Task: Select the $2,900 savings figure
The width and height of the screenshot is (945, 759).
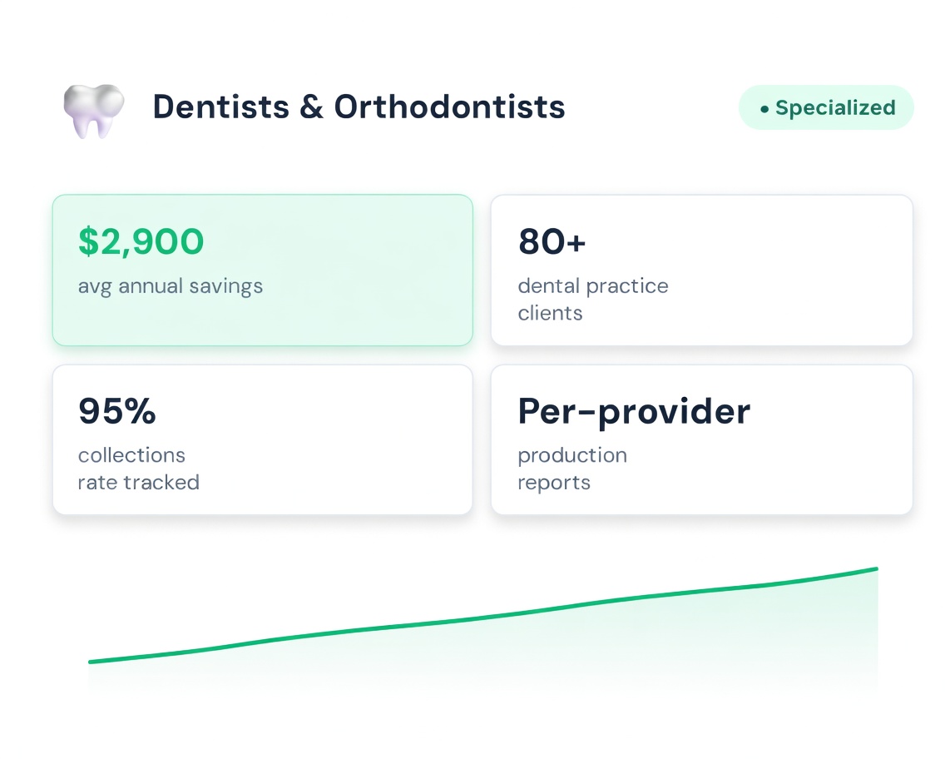Action: click(141, 241)
